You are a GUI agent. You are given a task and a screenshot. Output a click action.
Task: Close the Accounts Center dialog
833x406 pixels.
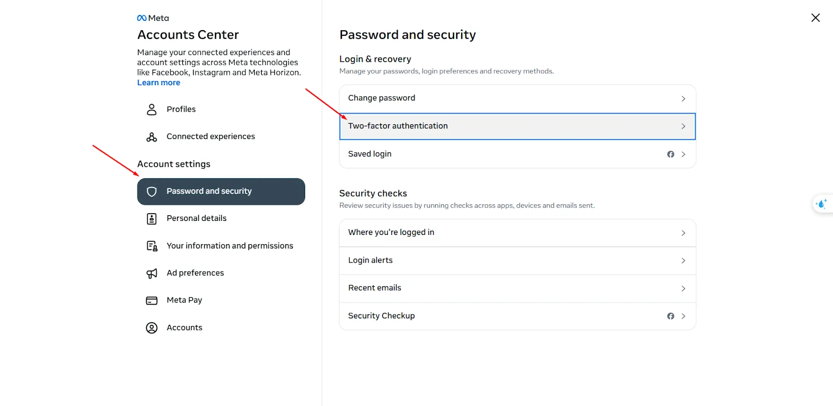click(815, 18)
